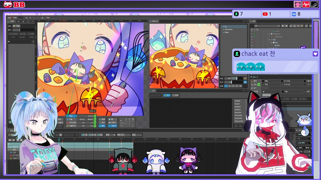Select preview track number 2
The image size is (321, 180).
point(233,86)
